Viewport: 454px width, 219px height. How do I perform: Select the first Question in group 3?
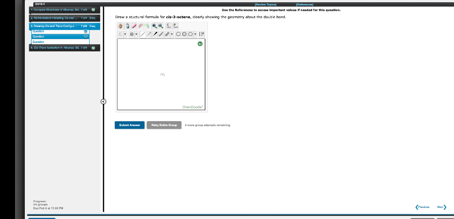tap(60, 31)
